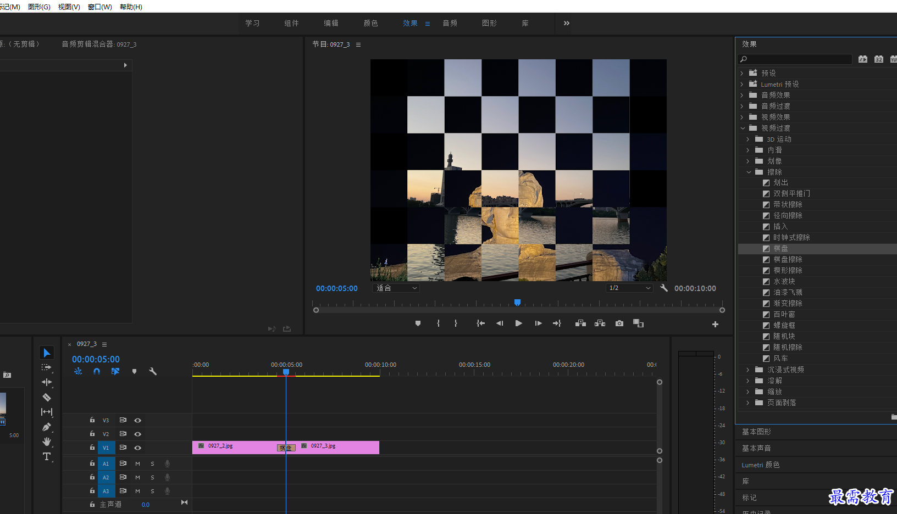Click program monitor playhead marker

[x=517, y=303]
